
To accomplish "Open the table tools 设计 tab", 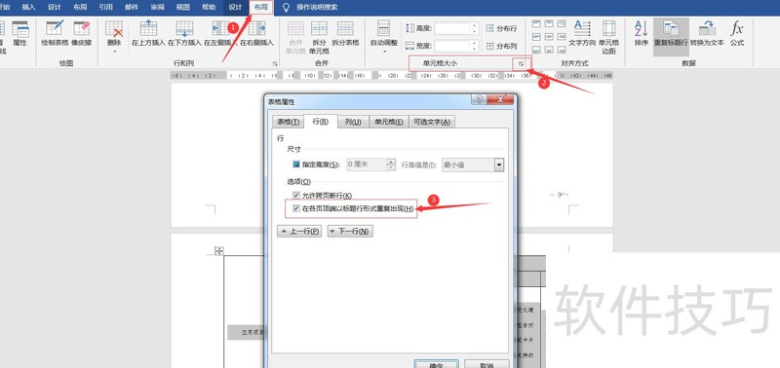I will [235, 8].
